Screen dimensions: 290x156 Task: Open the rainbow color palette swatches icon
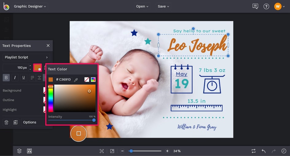pyautogui.click(x=93, y=80)
